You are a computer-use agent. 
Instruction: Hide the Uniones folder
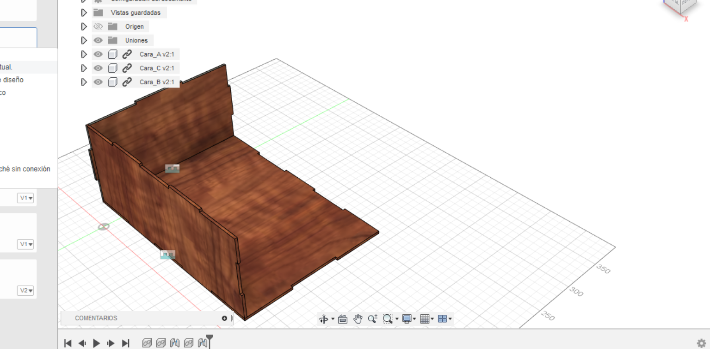[x=98, y=40]
